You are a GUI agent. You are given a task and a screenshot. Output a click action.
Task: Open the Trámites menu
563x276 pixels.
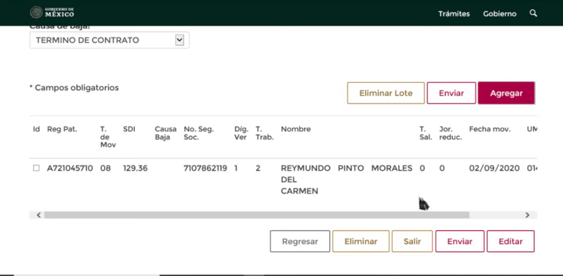coord(454,14)
